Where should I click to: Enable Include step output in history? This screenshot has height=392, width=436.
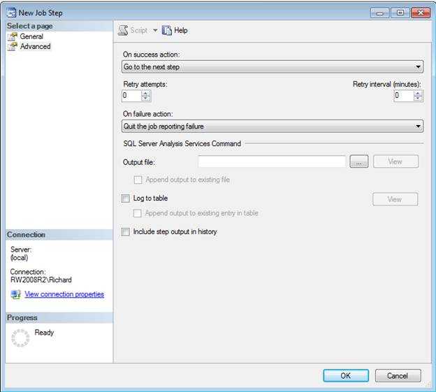126,232
